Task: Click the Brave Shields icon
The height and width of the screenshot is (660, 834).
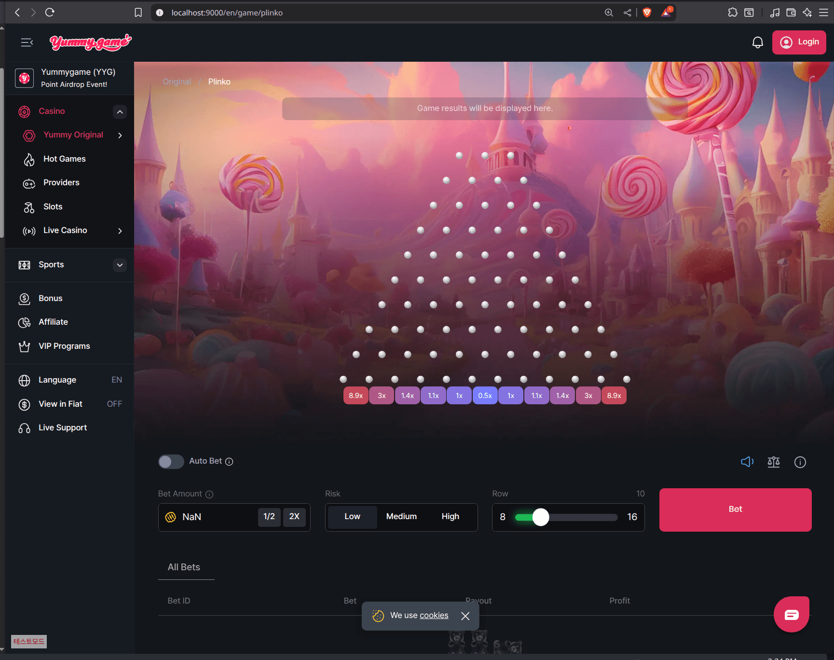Action: 647,13
